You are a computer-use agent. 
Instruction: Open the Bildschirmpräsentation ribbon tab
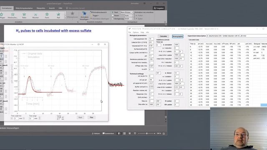click(x=24, y=8)
